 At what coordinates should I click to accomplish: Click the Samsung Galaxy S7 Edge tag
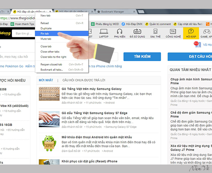coord(121,127)
